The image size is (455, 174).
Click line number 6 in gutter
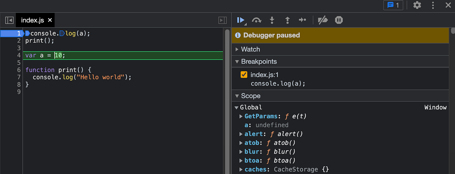click(18, 70)
